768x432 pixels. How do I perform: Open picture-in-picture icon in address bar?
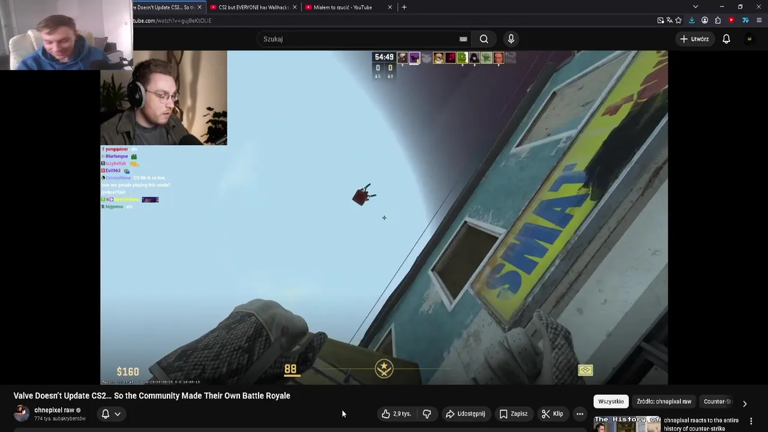point(661,20)
